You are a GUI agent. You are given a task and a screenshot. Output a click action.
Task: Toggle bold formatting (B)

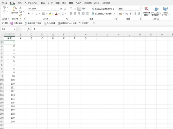click(x=29, y=13)
